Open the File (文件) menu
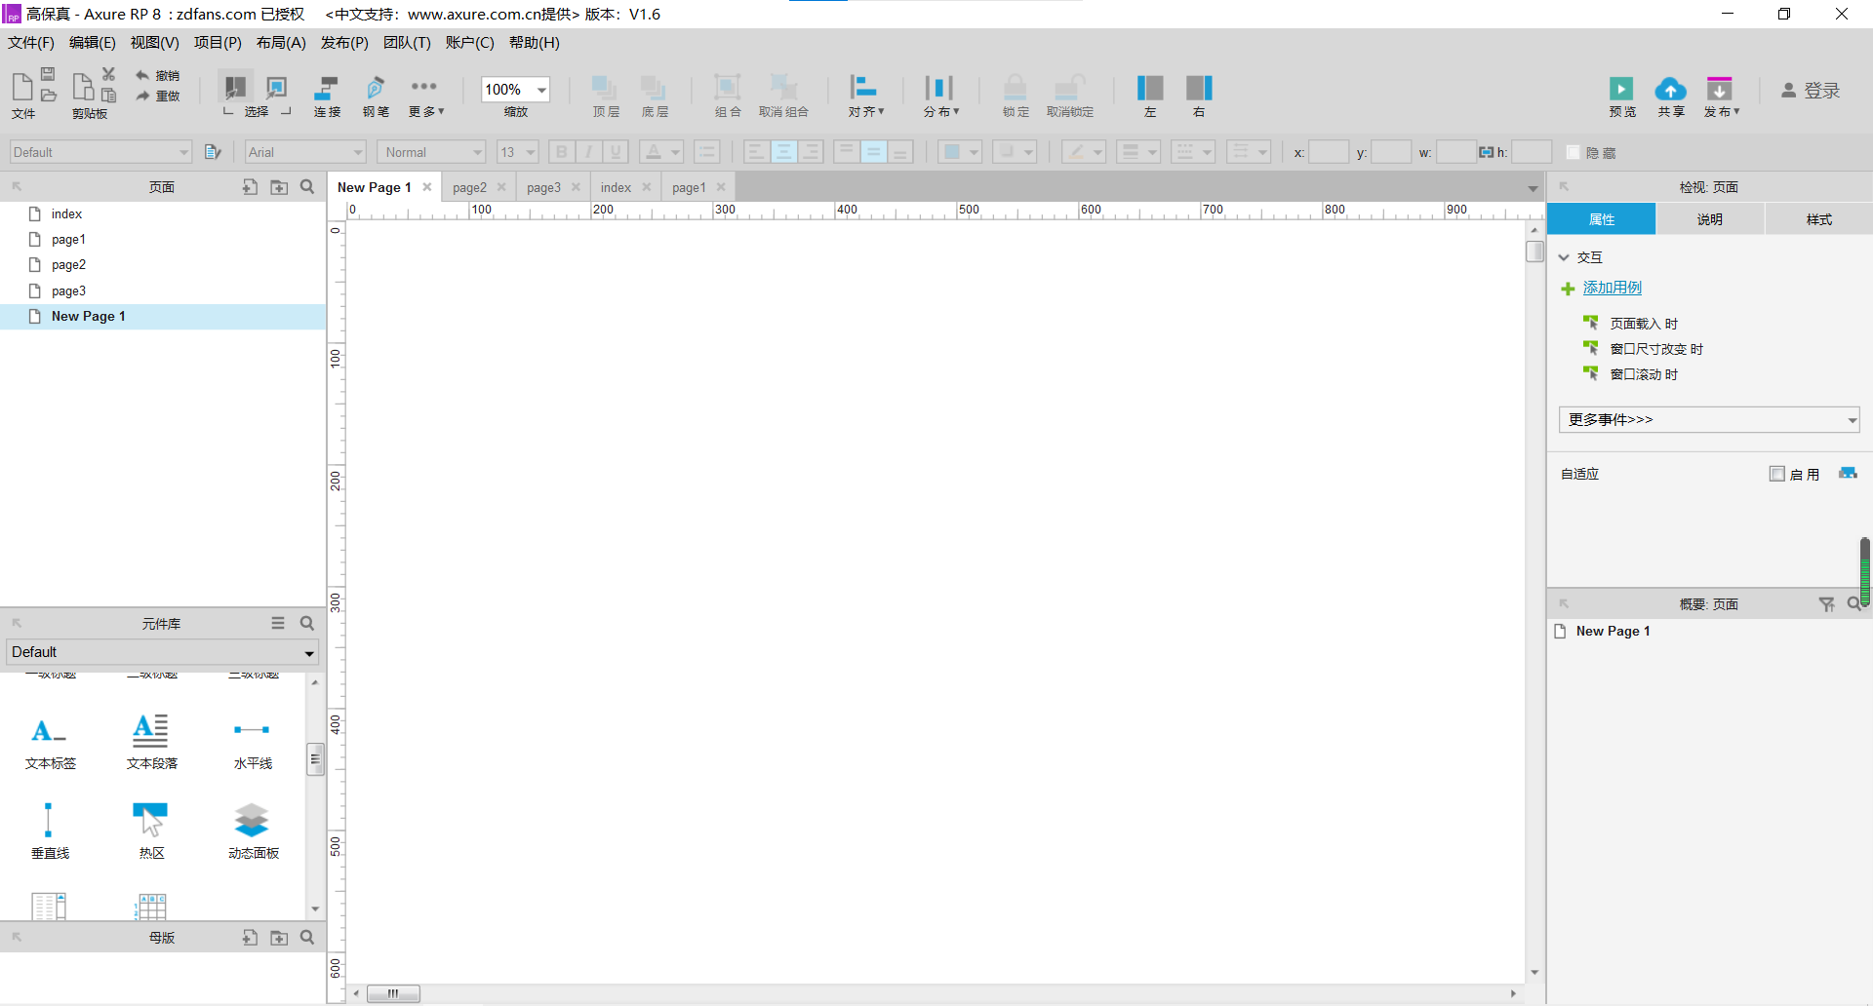The width and height of the screenshot is (1873, 1006). (x=31, y=43)
